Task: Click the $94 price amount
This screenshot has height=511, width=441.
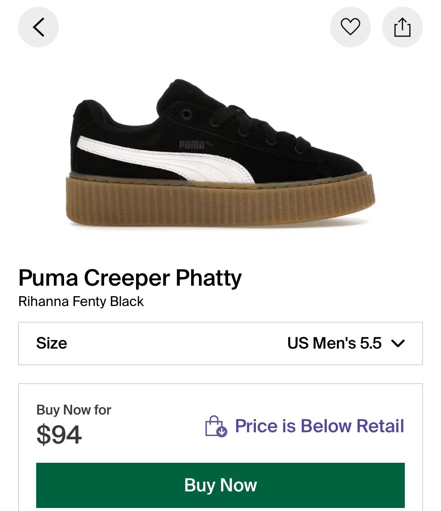Action: 59,435
